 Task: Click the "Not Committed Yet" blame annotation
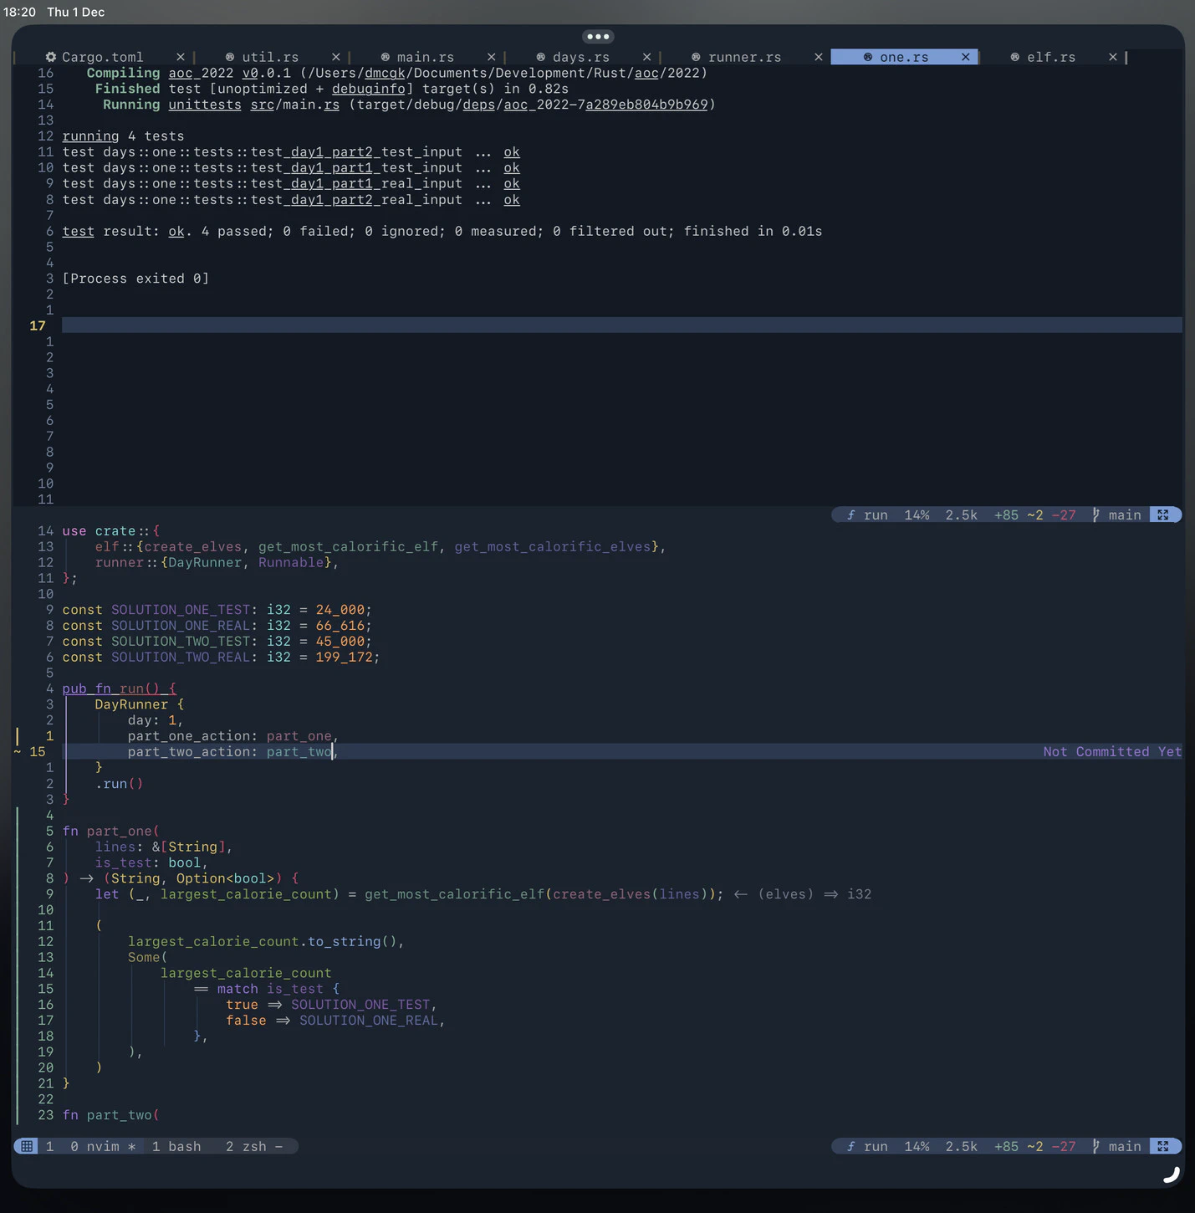click(x=1111, y=752)
